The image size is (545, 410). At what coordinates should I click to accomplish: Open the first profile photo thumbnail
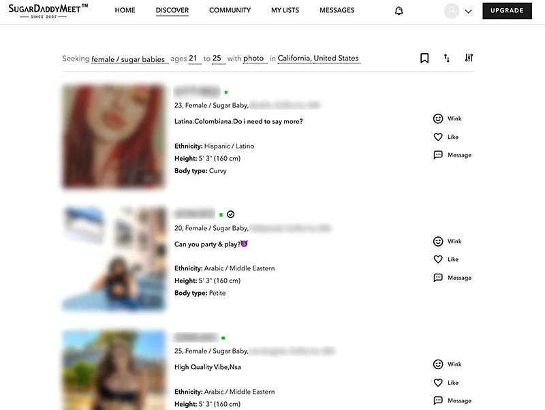(x=114, y=136)
